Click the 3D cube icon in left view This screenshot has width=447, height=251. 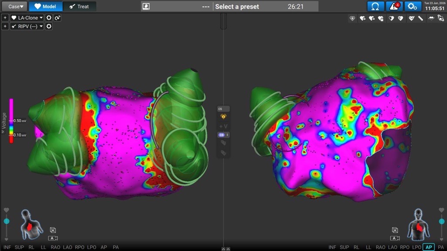pyautogui.click(x=53, y=230)
